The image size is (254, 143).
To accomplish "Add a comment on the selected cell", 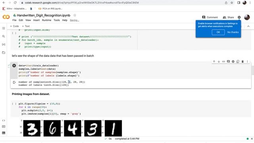I will click(x=228, y=62).
